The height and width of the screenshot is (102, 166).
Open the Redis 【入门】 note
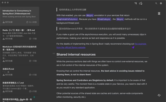[x=20, y=34]
